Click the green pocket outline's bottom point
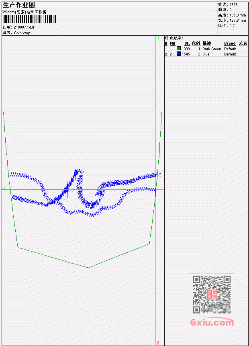Viewport: 249px width, 346px height. pos(89,268)
